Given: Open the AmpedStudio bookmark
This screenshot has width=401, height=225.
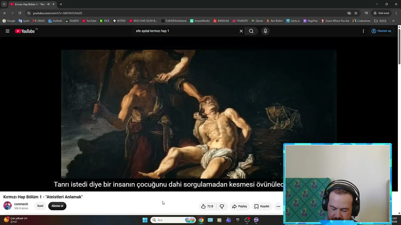Looking at the screenshot, I should point(200,21).
